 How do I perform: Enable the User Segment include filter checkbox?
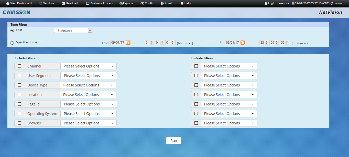point(19,76)
